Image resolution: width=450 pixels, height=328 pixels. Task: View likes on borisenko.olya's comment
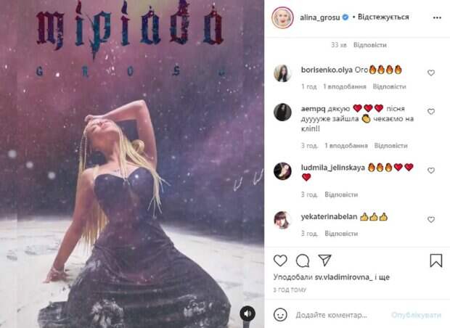click(344, 86)
